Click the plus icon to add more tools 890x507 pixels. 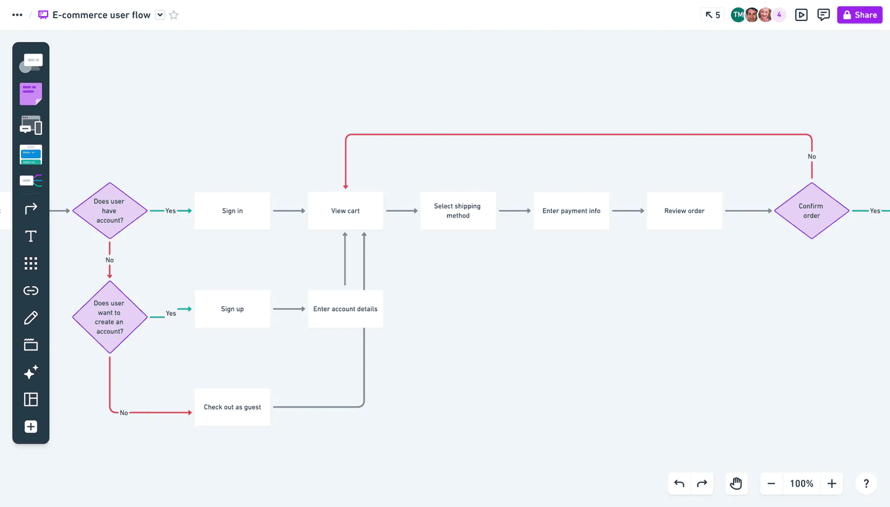coord(30,426)
